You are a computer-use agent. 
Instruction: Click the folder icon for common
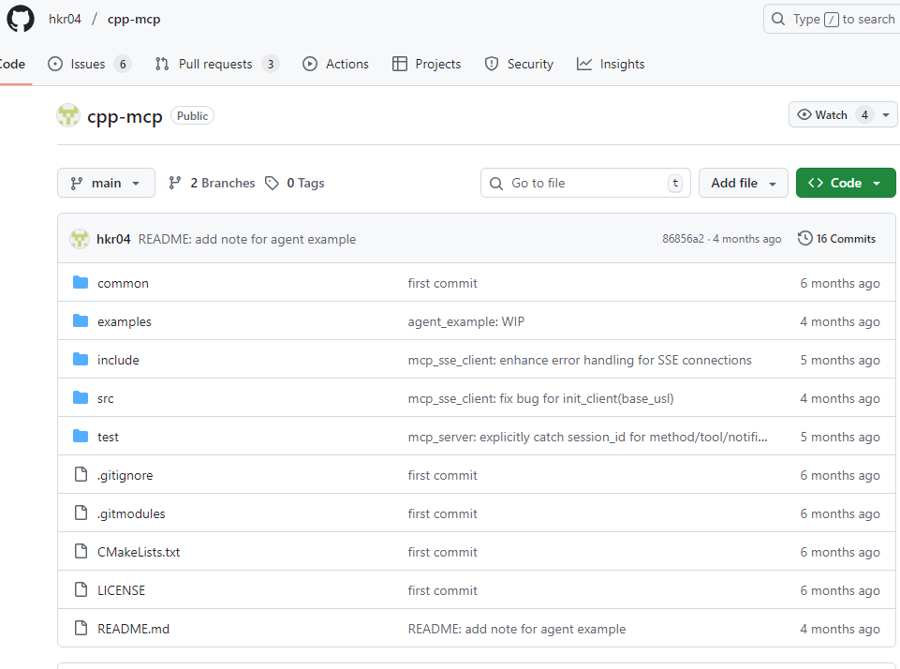coord(81,282)
